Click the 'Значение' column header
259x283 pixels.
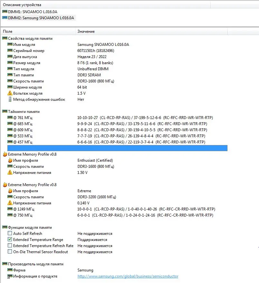coord(151,31)
